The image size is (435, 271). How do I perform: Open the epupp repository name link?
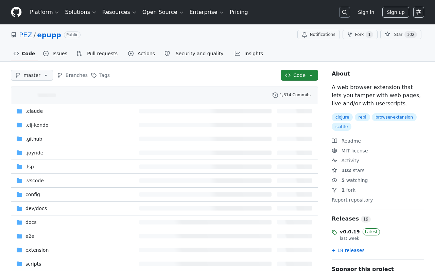coord(49,35)
